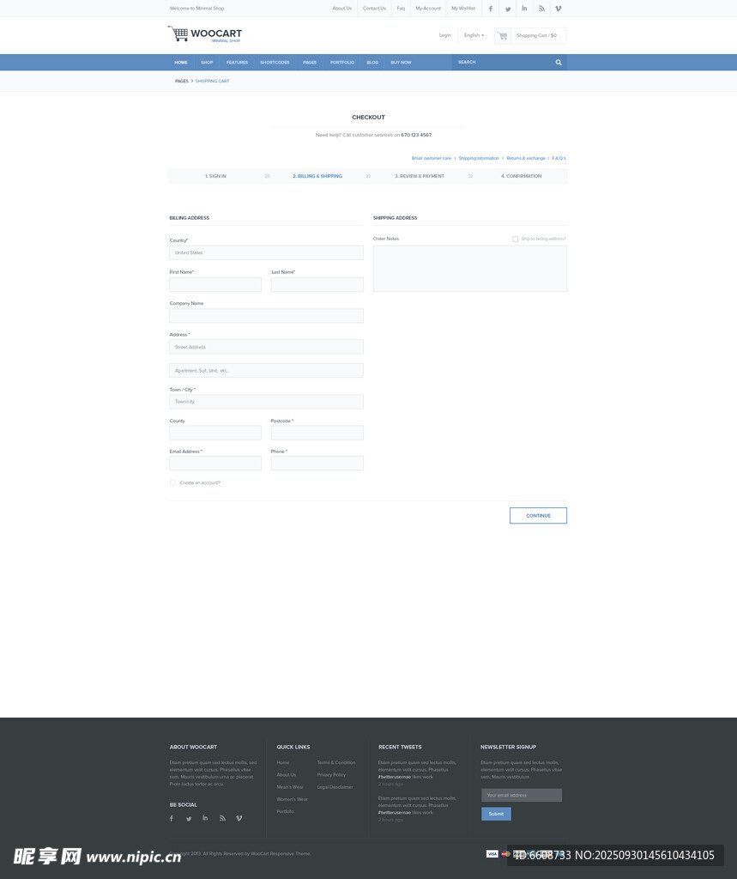Screen dimensions: 737x879
Task: Open the footer Twitter icon under Be Social
Action: click(189, 819)
